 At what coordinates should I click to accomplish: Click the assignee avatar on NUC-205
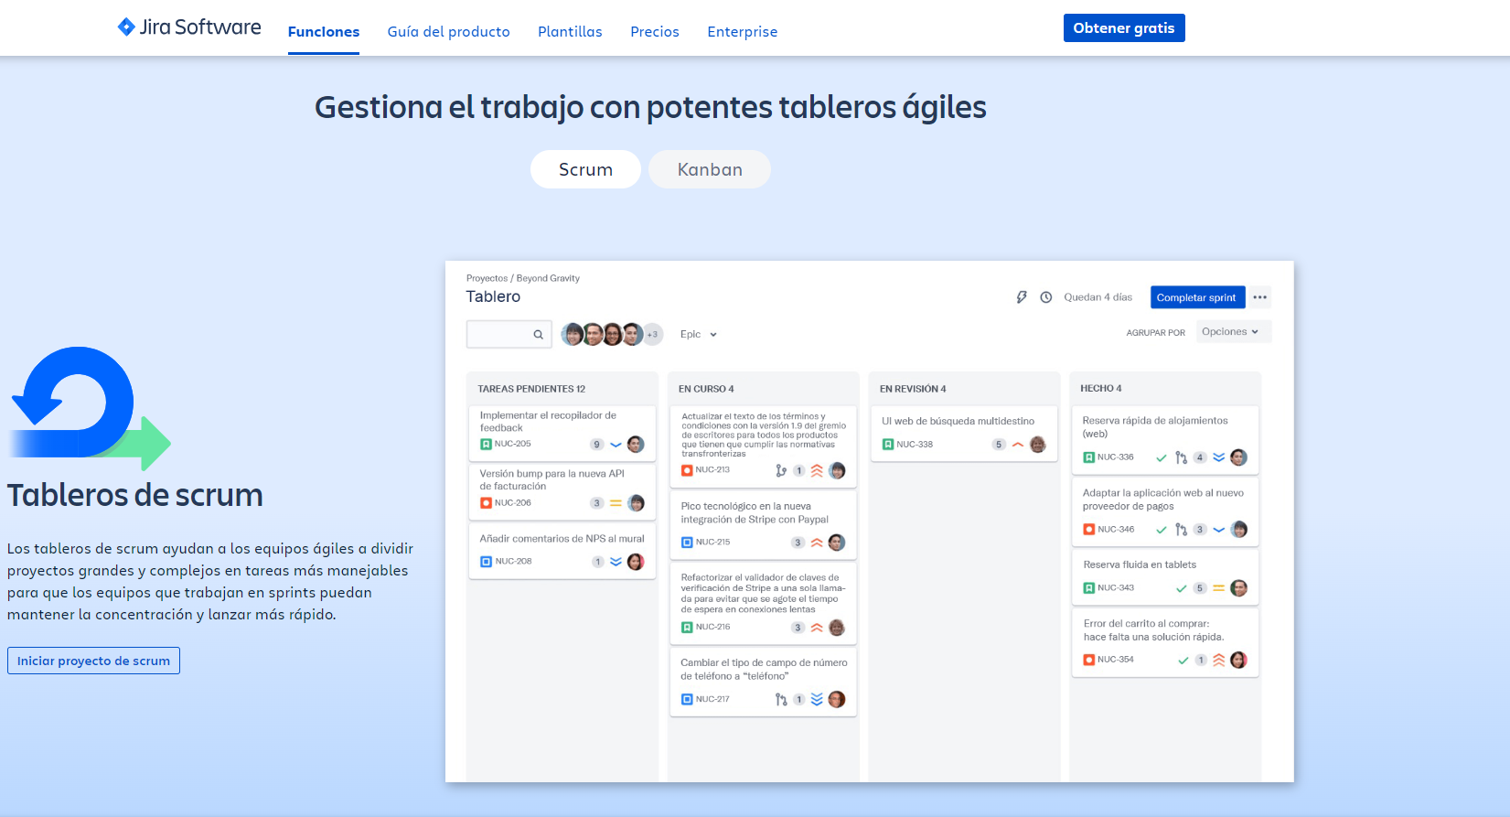pyautogui.click(x=636, y=445)
